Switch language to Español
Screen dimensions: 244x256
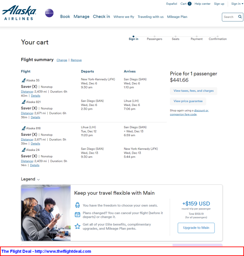(172, 4)
